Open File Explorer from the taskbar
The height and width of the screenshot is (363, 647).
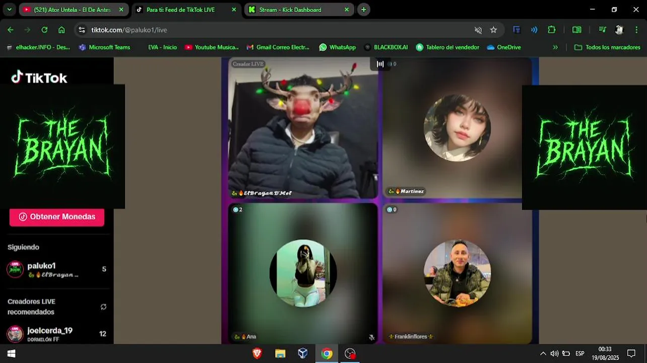pyautogui.click(x=280, y=353)
